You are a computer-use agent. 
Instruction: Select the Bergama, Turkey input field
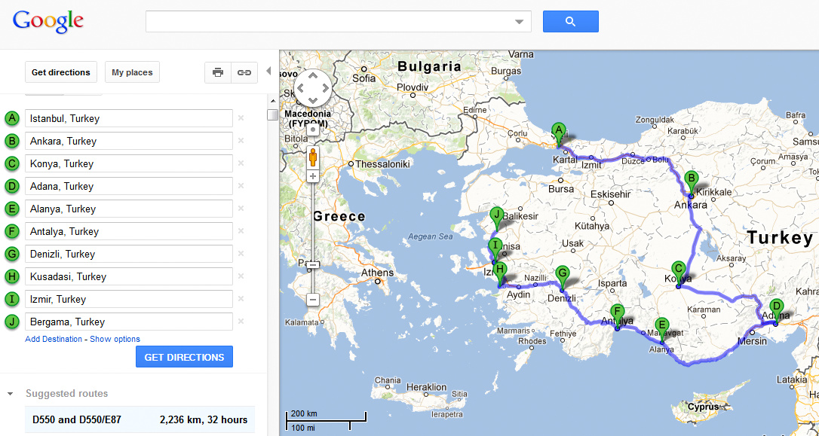pos(128,322)
